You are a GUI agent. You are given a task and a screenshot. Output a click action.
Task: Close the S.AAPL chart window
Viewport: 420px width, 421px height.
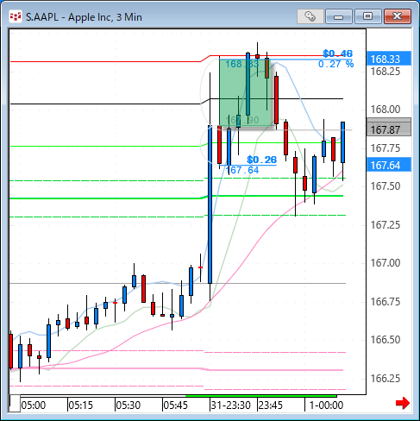[x=398, y=16]
